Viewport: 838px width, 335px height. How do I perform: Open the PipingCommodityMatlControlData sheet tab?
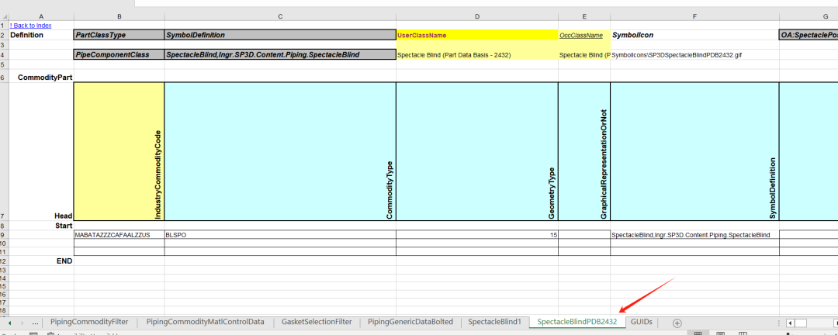(x=205, y=322)
